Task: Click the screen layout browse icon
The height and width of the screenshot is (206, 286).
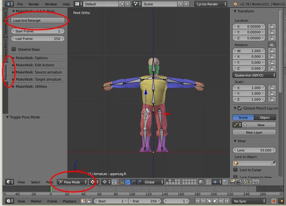Action: (x=78, y=4)
